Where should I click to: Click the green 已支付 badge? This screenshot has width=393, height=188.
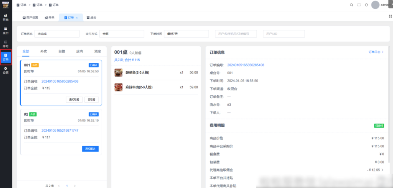click(x=379, y=126)
